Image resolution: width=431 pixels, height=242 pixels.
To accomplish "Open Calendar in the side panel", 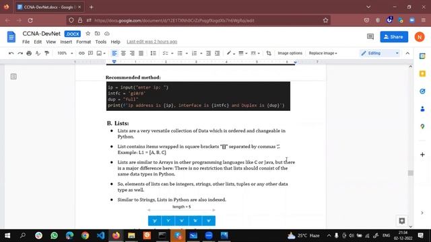I will pos(422,56).
